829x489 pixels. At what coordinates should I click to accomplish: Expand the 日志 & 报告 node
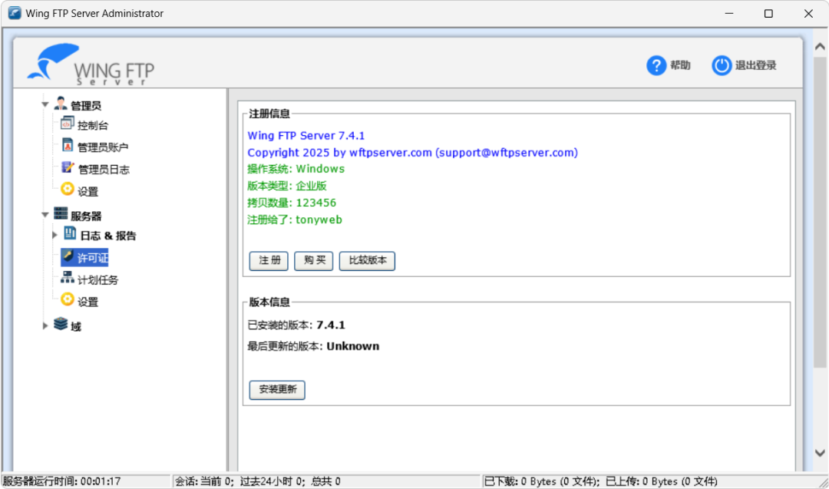pos(54,235)
